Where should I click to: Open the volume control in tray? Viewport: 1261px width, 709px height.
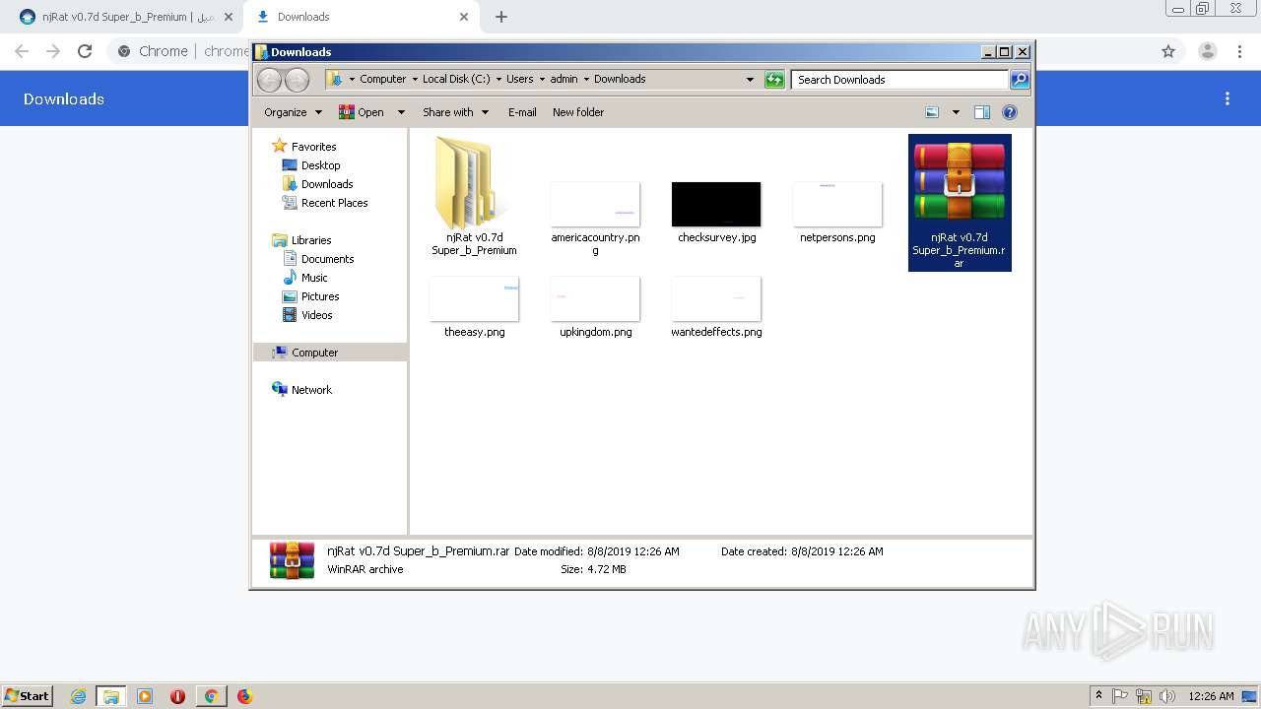coord(1167,696)
